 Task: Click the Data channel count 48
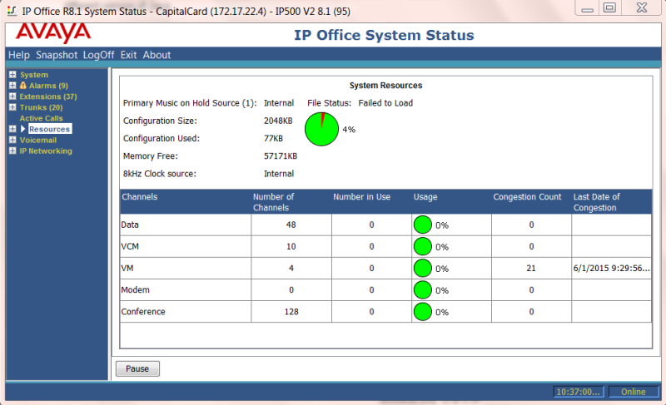pyautogui.click(x=291, y=225)
